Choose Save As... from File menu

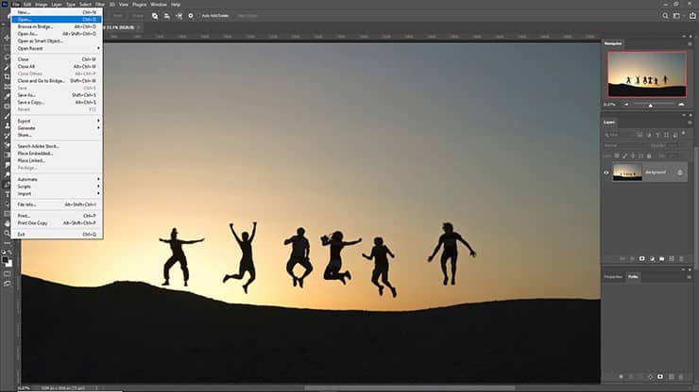(57, 95)
